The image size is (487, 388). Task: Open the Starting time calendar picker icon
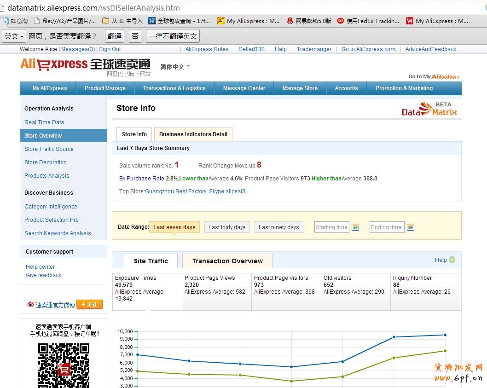tap(355, 227)
